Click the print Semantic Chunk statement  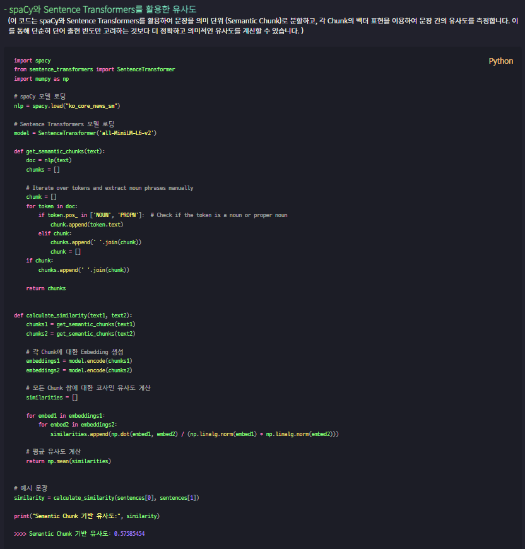point(87,516)
